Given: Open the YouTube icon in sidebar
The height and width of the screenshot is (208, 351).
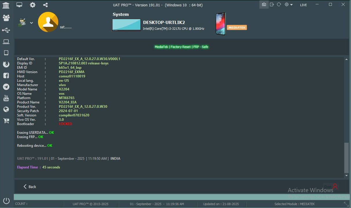Looking at the screenshot, I should [x=6, y=98].
